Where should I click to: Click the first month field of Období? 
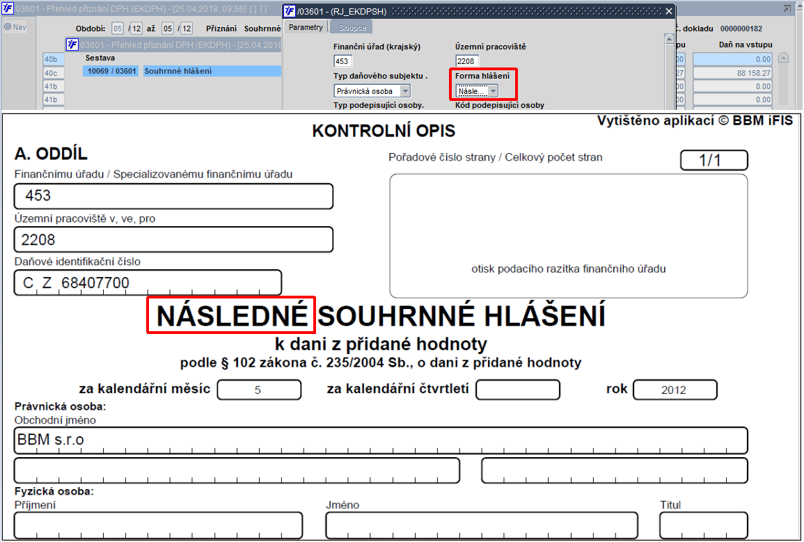coord(118,29)
